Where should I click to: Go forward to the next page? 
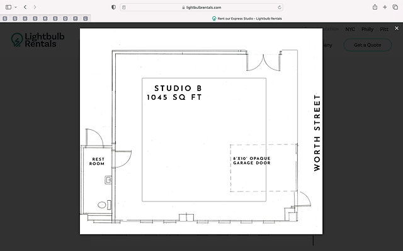(34, 7)
